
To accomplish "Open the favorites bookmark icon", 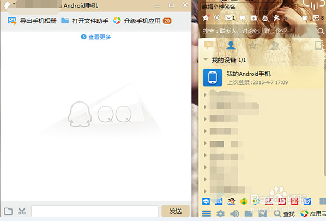I will (263, 213).
